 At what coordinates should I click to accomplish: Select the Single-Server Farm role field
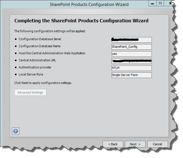tap(132, 75)
